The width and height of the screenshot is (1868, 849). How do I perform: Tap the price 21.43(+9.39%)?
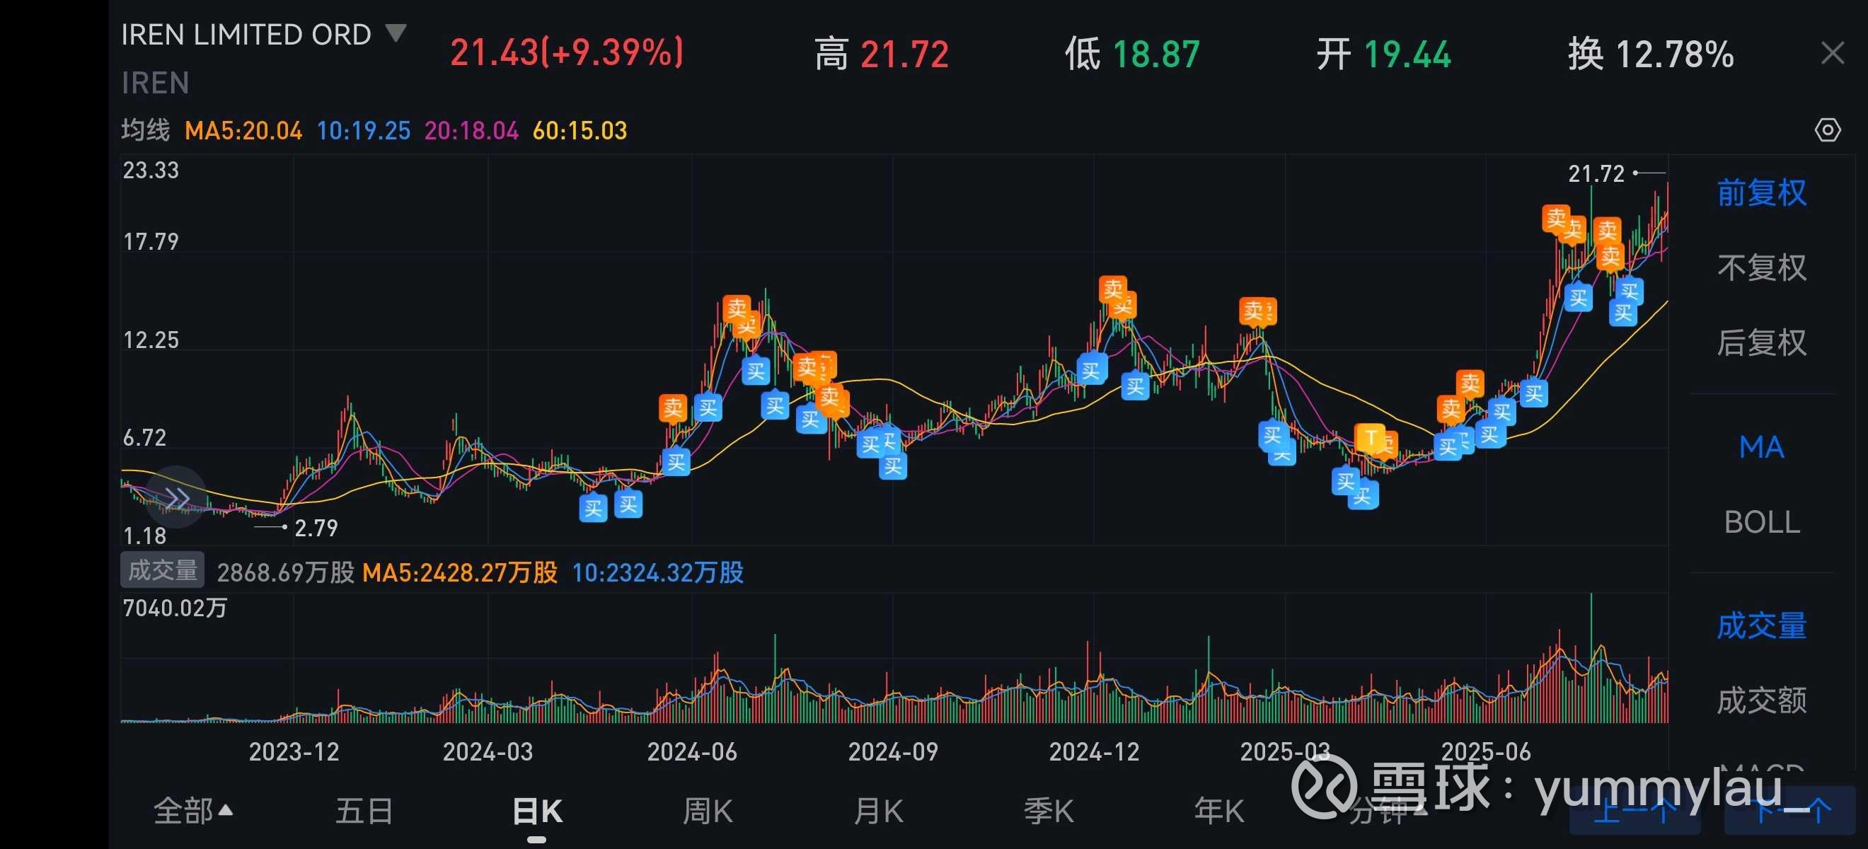coord(566,53)
